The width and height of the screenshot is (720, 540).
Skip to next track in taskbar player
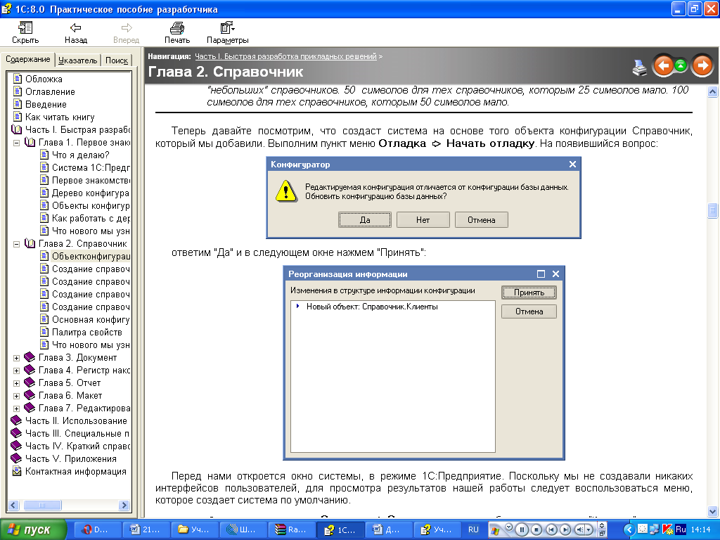[566, 530]
